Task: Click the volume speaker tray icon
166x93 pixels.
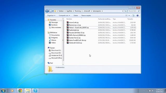Action: (153, 91)
